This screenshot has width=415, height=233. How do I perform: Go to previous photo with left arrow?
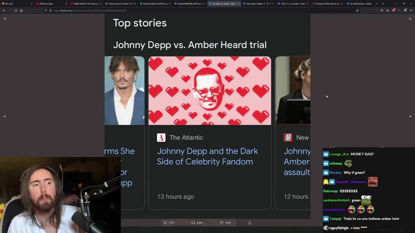(x=5, y=116)
